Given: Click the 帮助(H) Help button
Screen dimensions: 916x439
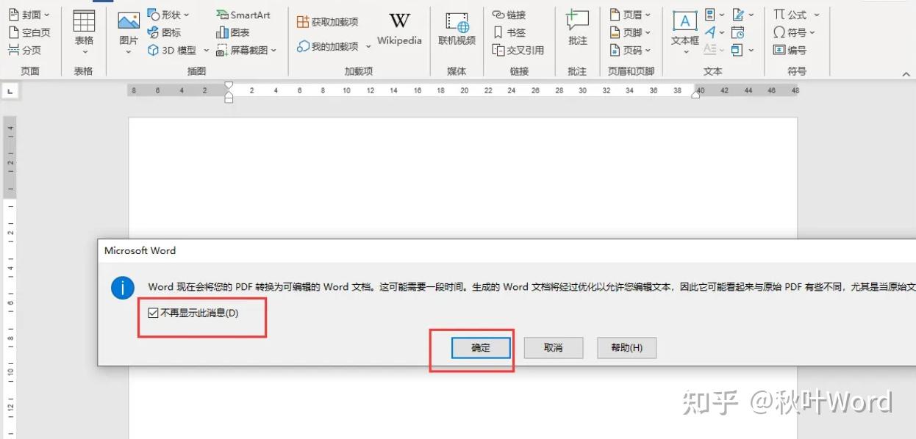Looking at the screenshot, I should coord(626,347).
